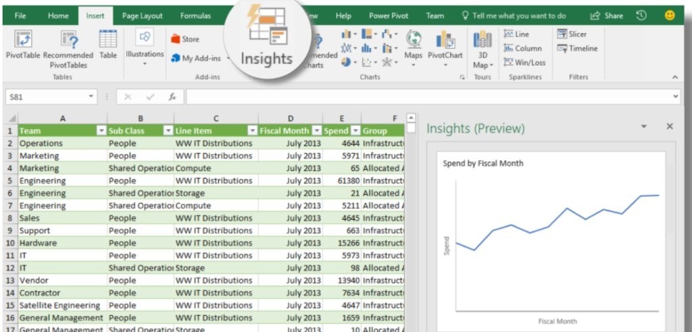Open the Illustrations menu
The image size is (692, 332).
[x=145, y=48]
